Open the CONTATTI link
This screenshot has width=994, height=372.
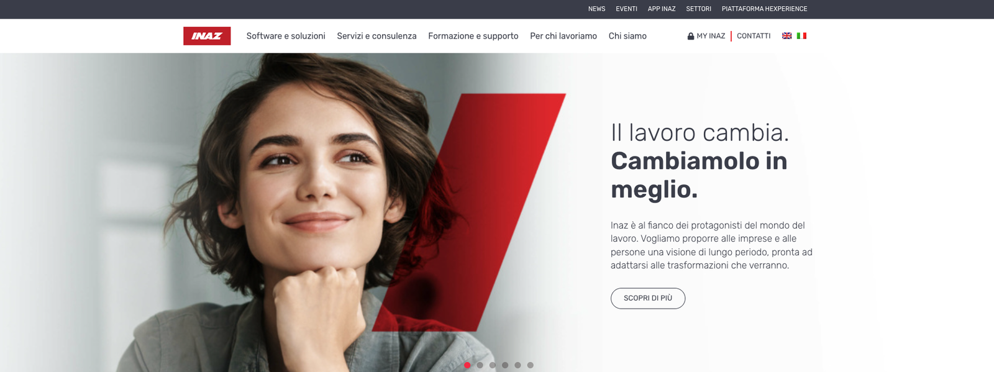754,36
